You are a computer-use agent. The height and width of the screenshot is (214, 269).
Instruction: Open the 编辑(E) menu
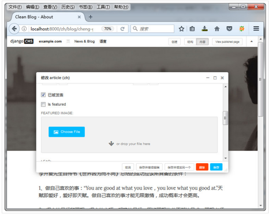pos(32,7)
